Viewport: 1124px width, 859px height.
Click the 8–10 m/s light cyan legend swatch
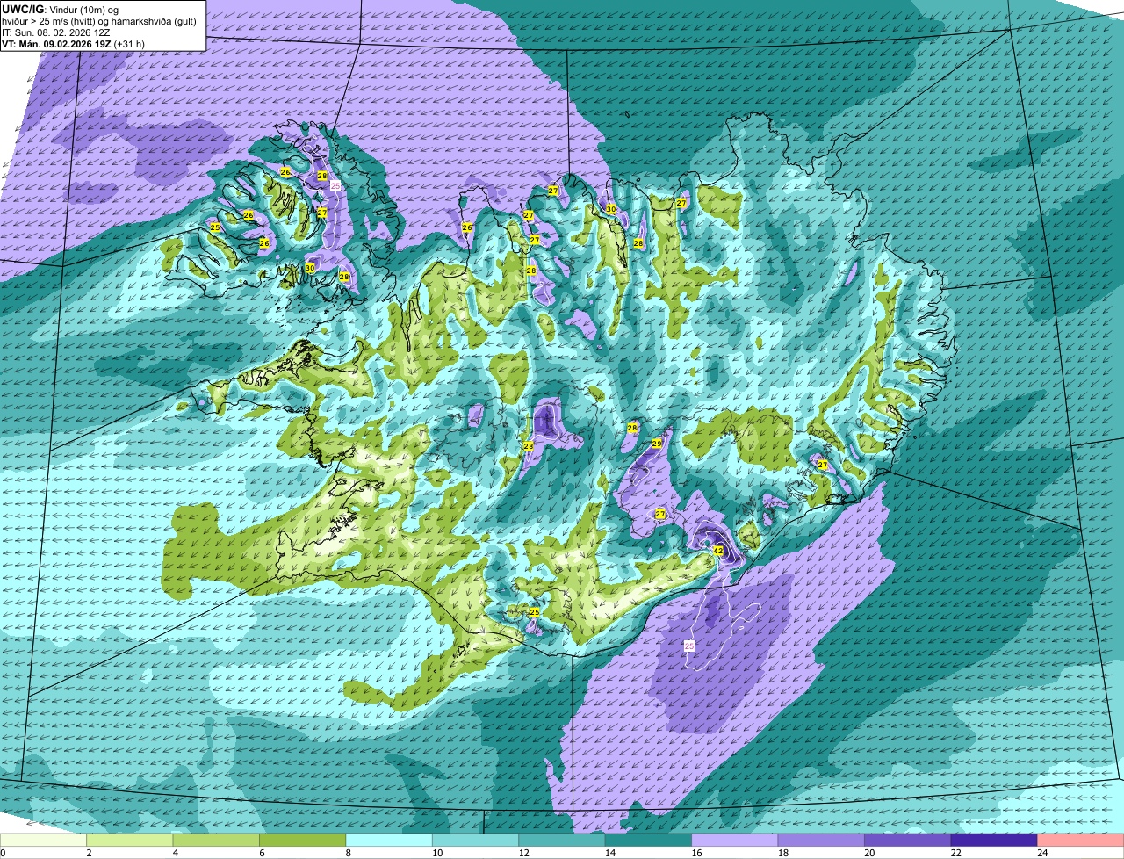coord(390,841)
